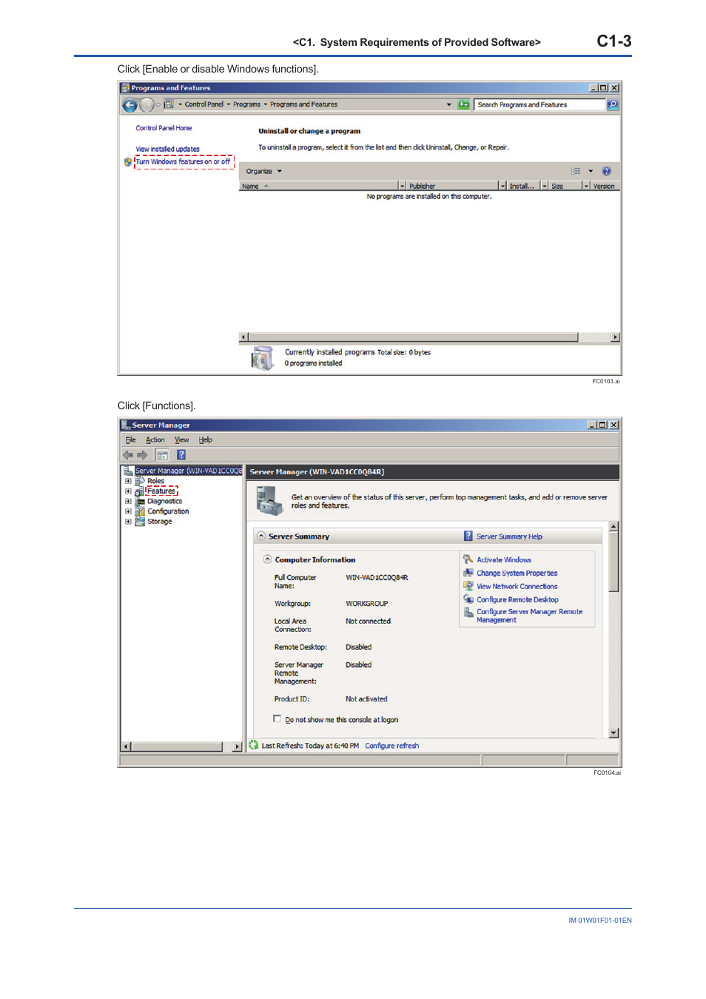706x999 pixels.
Task: Click the Activate Windows link
Action: (504, 560)
